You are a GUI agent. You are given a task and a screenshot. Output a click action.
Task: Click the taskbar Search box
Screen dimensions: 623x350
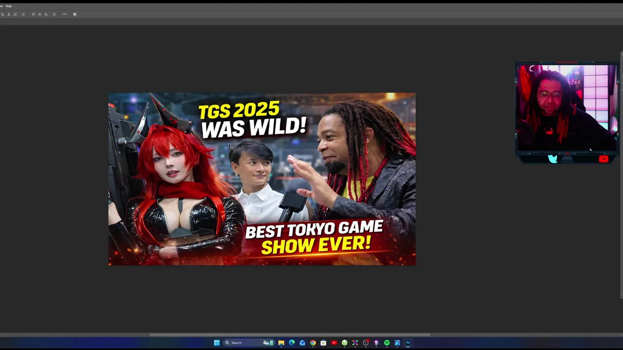pos(249,343)
